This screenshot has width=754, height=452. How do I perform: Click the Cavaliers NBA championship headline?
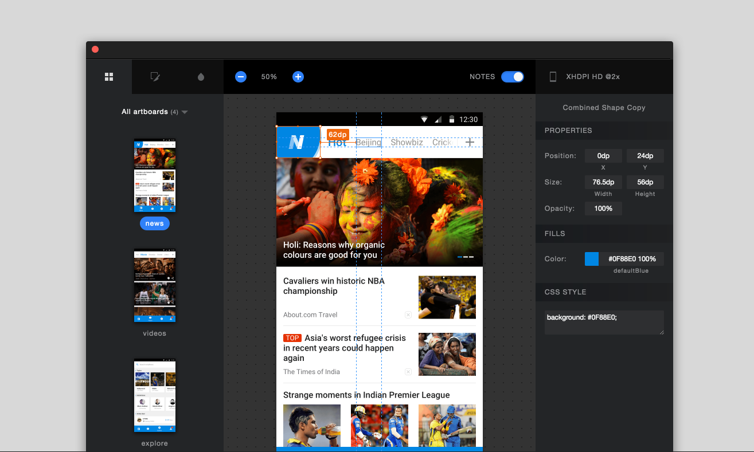tap(334, 286)
